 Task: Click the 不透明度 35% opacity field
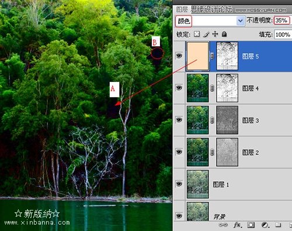point(281,20)
